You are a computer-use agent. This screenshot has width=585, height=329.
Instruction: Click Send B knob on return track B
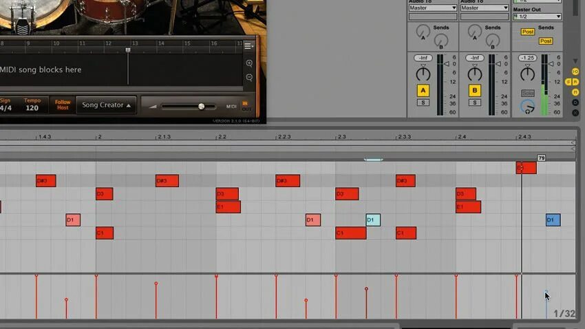493,41
